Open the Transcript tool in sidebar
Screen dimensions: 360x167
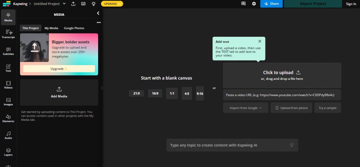coord(8,34)
